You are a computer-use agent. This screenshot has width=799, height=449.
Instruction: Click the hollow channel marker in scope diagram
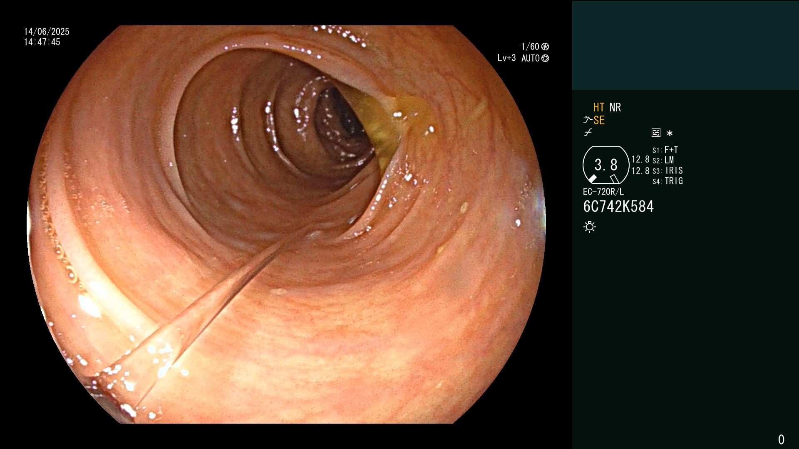click(x=615, y=179)
